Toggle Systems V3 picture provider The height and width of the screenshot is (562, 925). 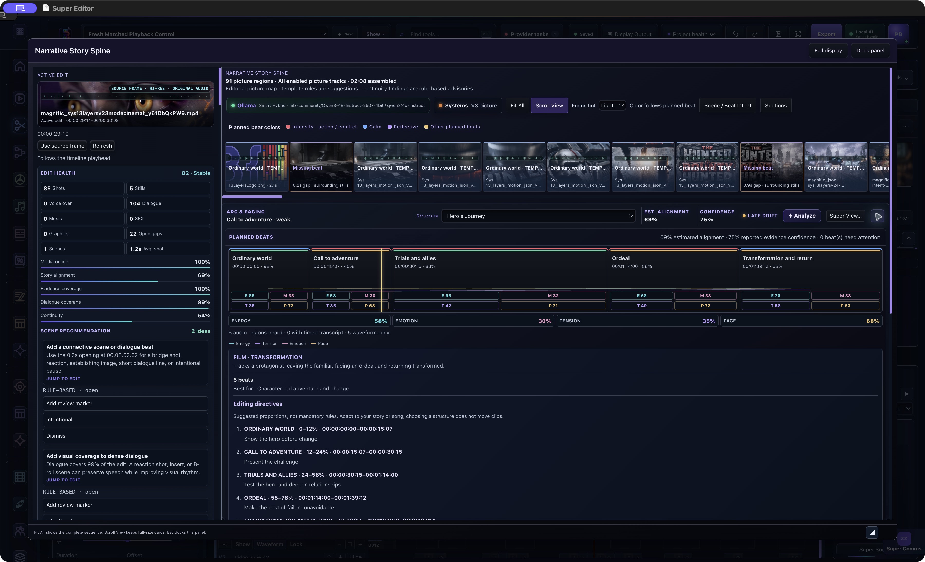[x=467, y=105]
